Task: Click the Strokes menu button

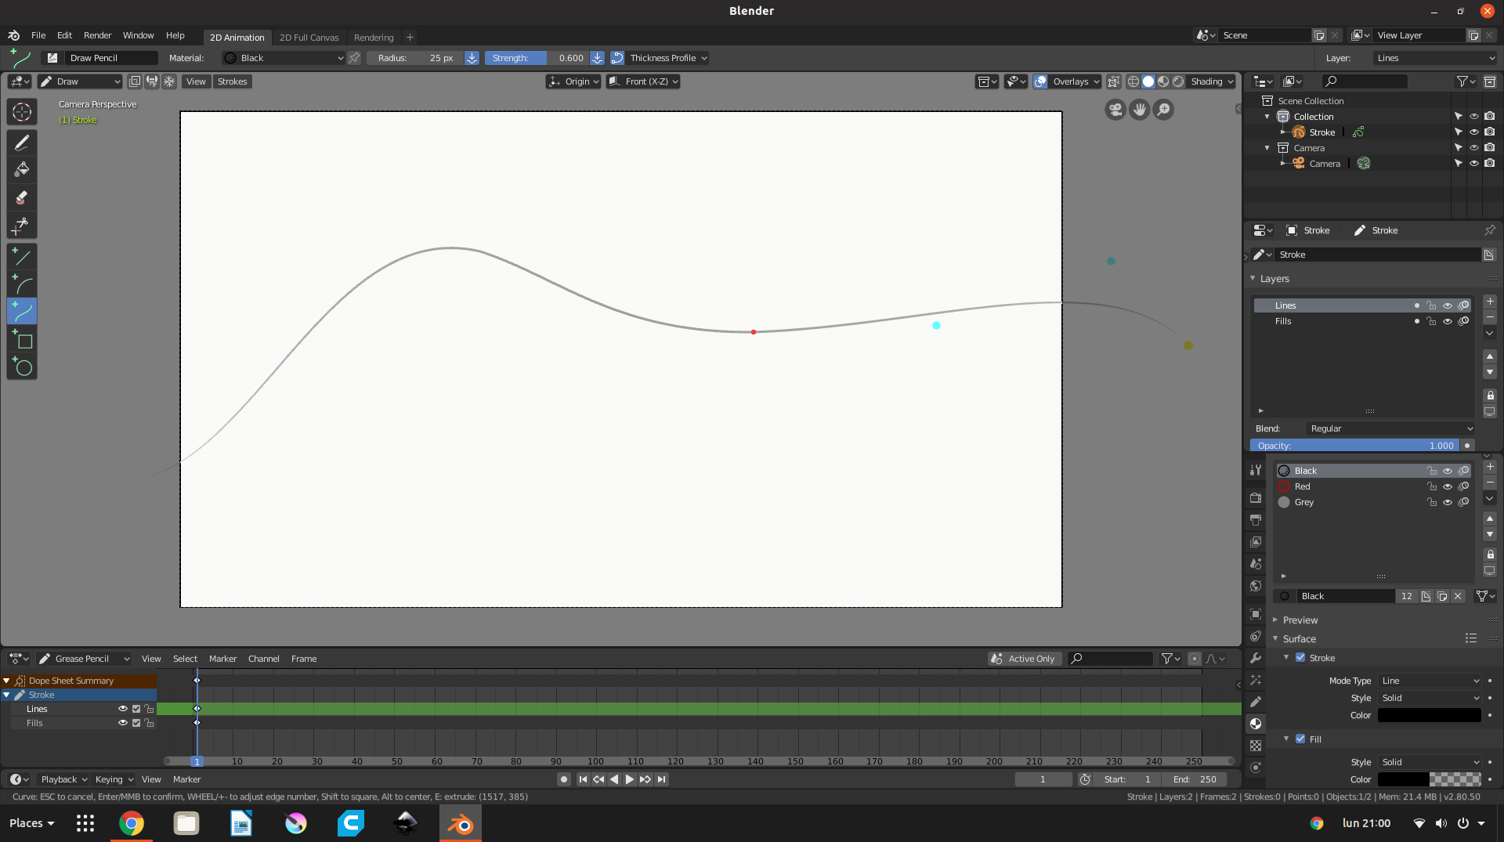Action: pos(232,81)
